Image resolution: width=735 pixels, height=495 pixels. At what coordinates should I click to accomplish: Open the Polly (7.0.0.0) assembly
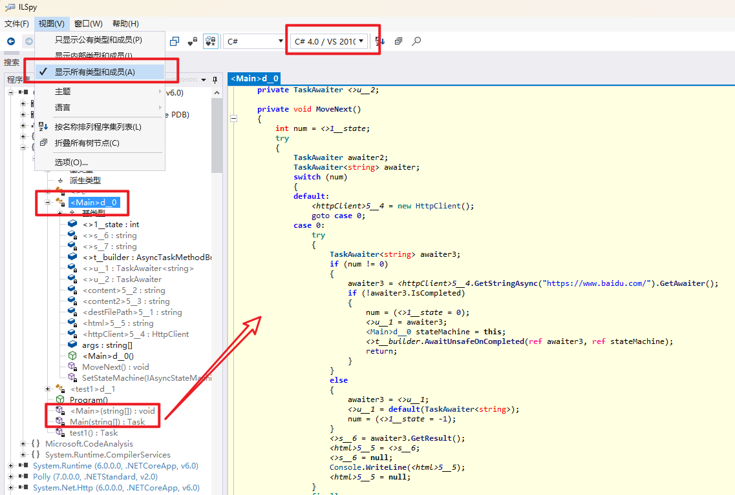click(95, 477)
